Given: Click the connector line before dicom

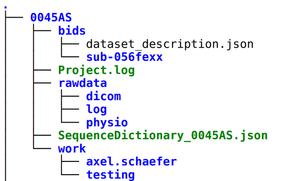Looking at the screenshot, I should point(70,96).
